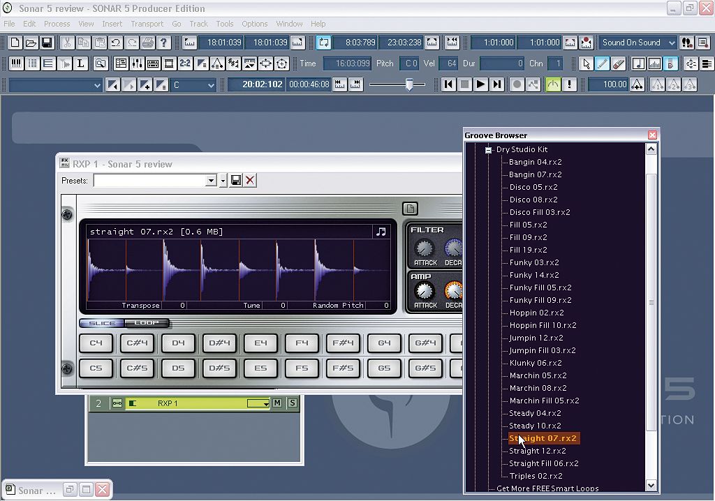Open the Loop Explorer magnifier icon
715x501 pixels.
[x=101, y=63]
